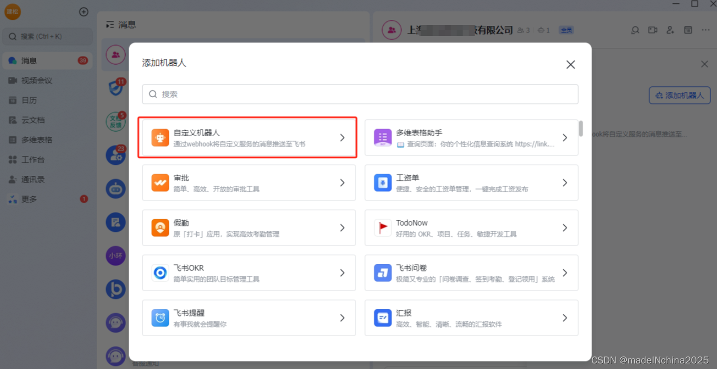Click the 工资单 payroll icon
This screenshot has height=369, width=717.
(x=383, y=182)
